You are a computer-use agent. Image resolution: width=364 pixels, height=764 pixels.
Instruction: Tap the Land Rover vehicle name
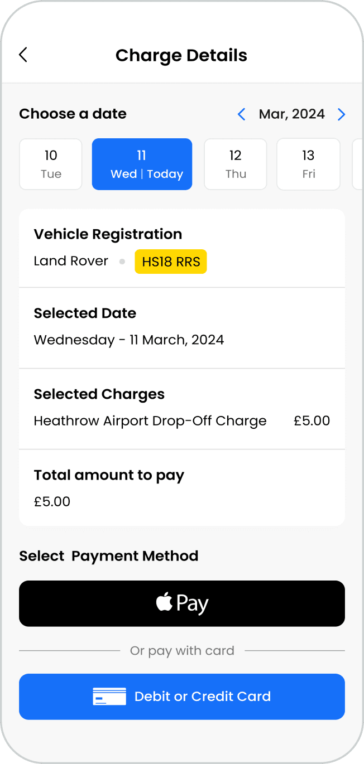tap(71, 261)
